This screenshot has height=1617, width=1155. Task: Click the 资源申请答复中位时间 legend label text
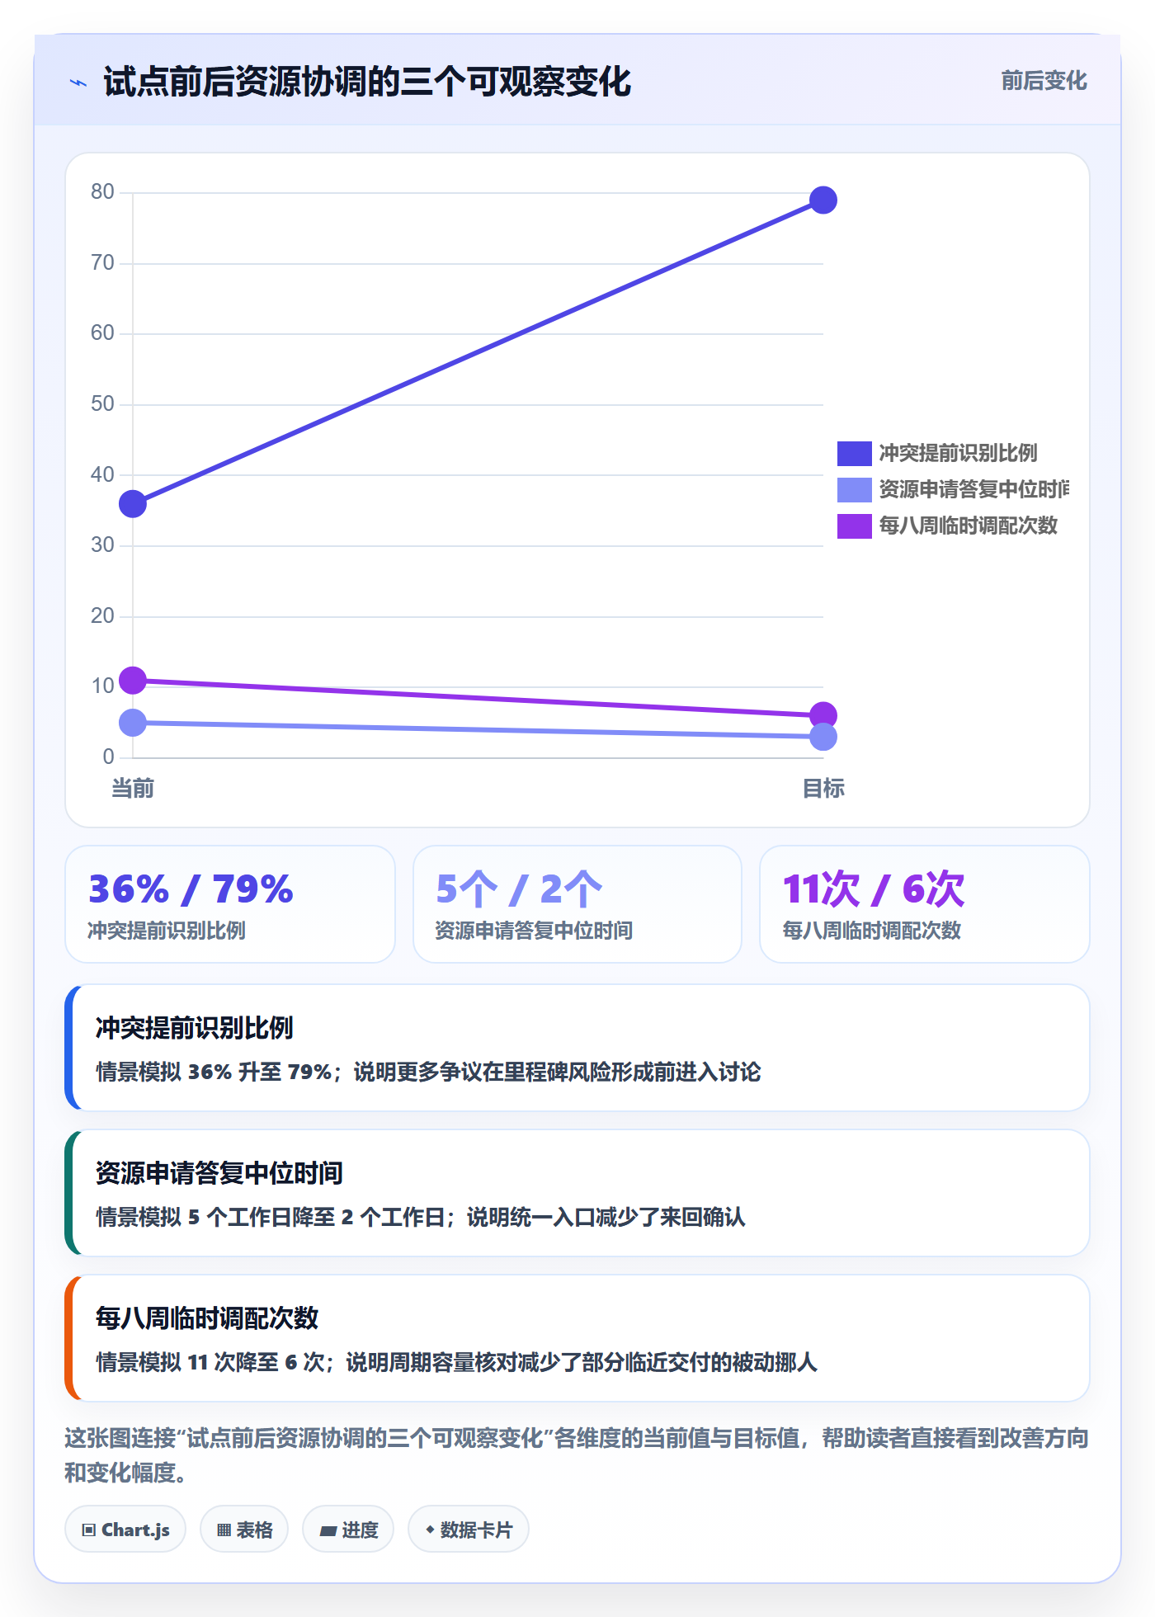(x=973, y=489)
